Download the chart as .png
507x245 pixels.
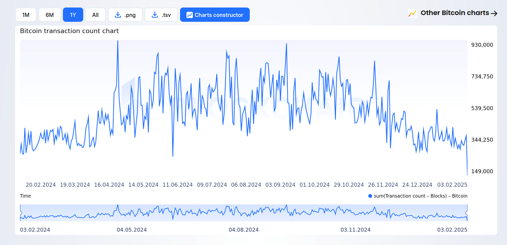click(125, 15)
